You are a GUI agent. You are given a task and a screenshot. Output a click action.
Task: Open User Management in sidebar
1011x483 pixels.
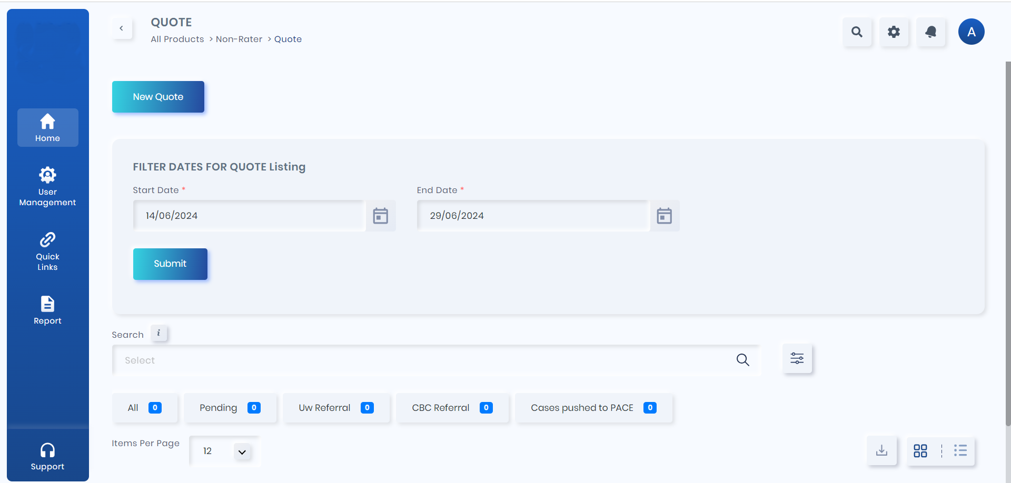point(47,187)
